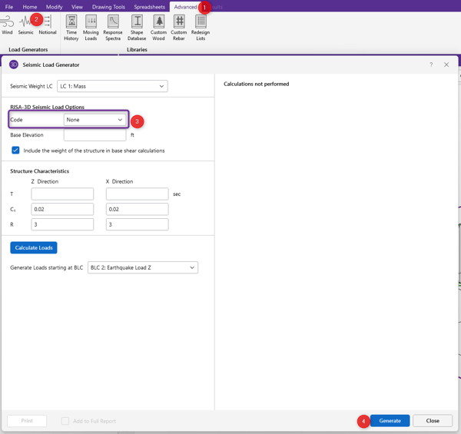Switch to the Spreadsheets tab

click(x=149, y=7)
